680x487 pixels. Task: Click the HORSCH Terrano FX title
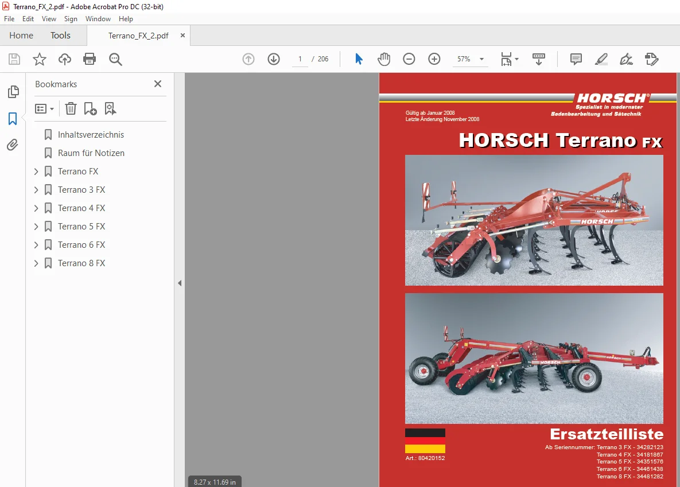coord(561,141)
